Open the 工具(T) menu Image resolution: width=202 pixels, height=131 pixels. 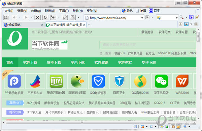coord(64,11)
